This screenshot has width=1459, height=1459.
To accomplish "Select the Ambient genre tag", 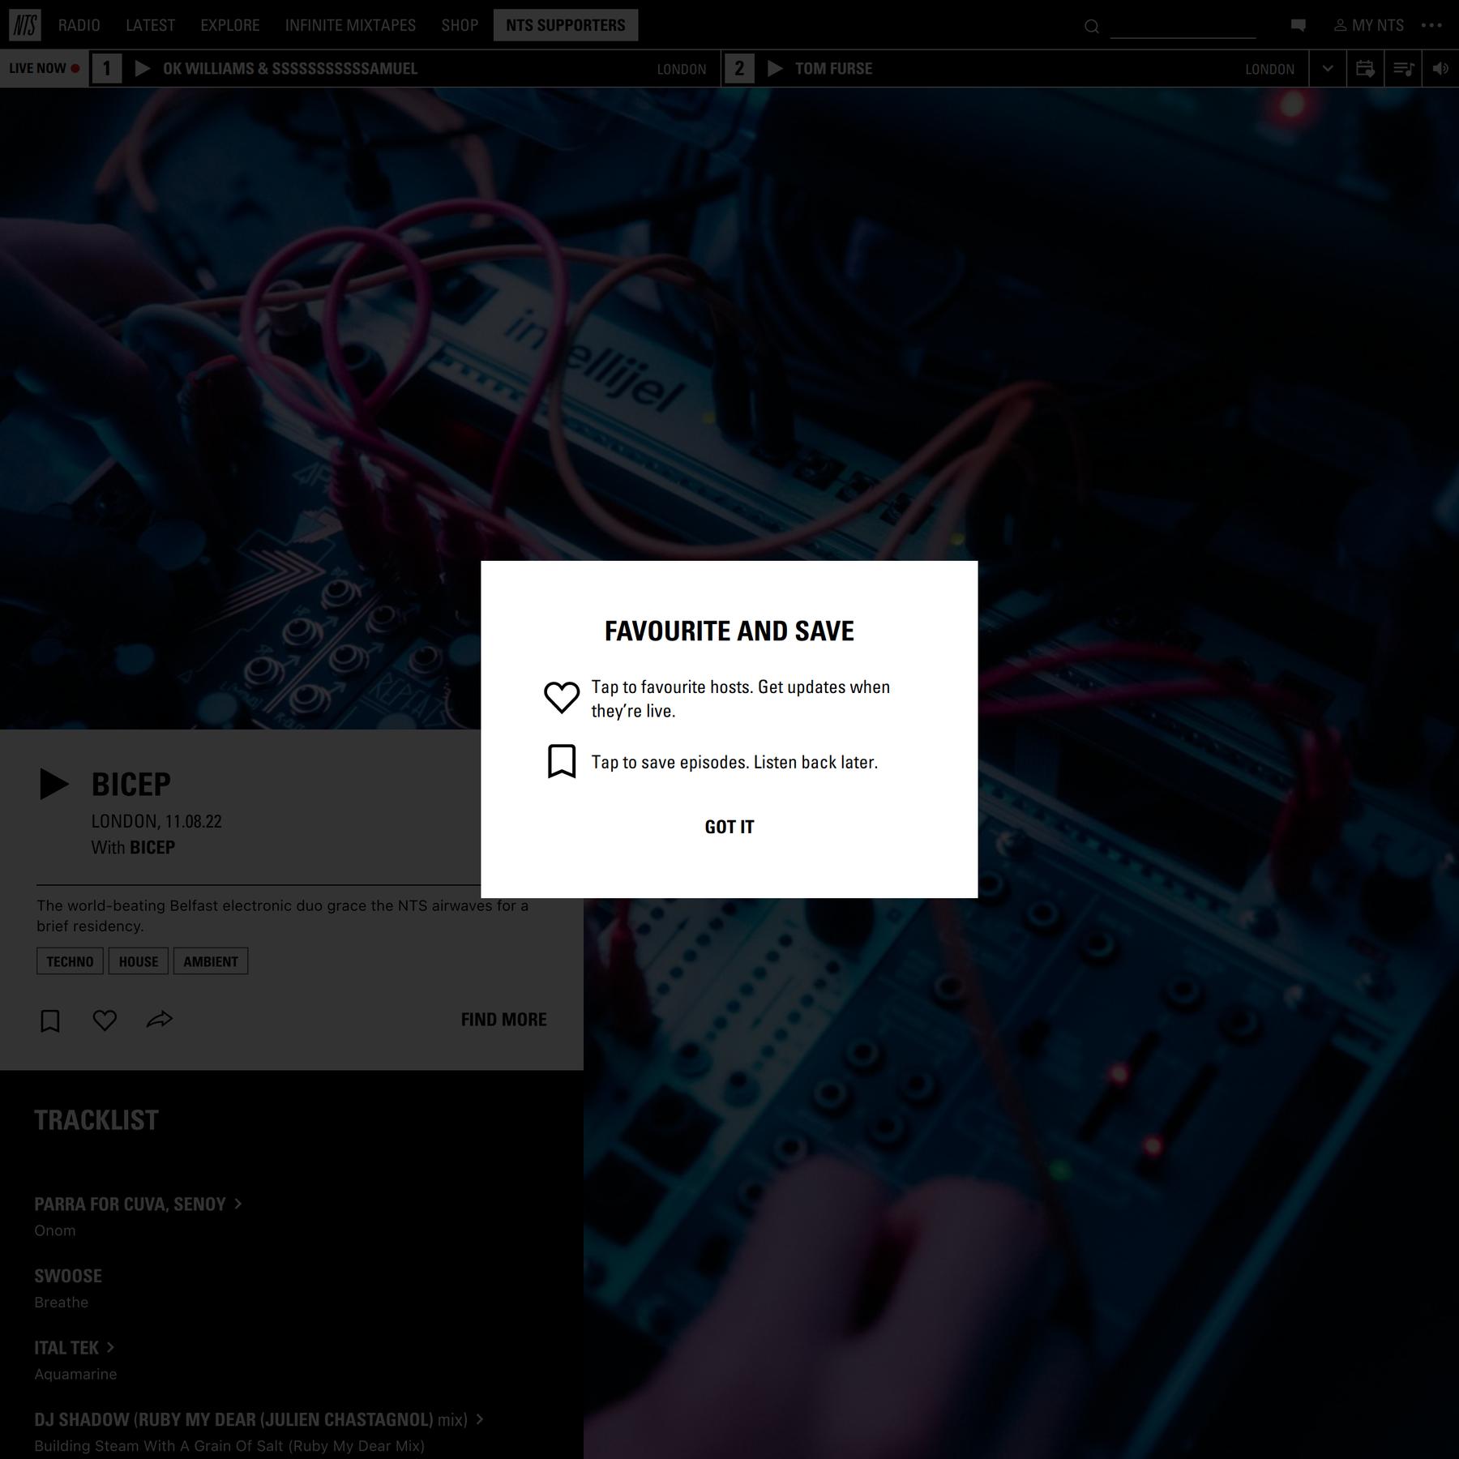I will 211,961.
